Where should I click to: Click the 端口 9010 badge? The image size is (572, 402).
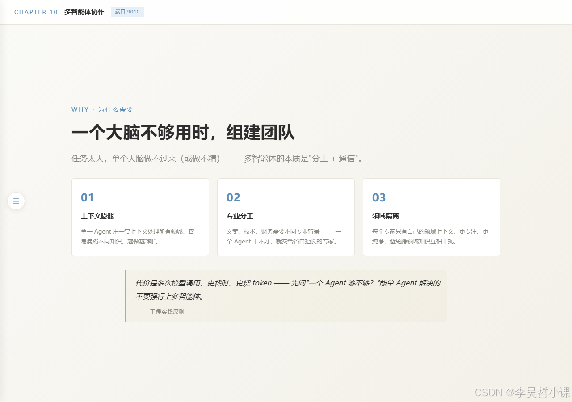coord(127,12)
